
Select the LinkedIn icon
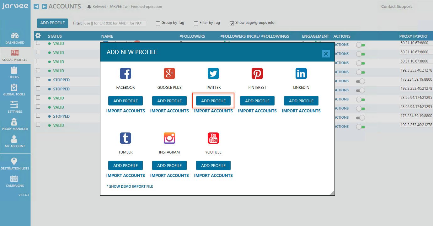tap(301, 74)
